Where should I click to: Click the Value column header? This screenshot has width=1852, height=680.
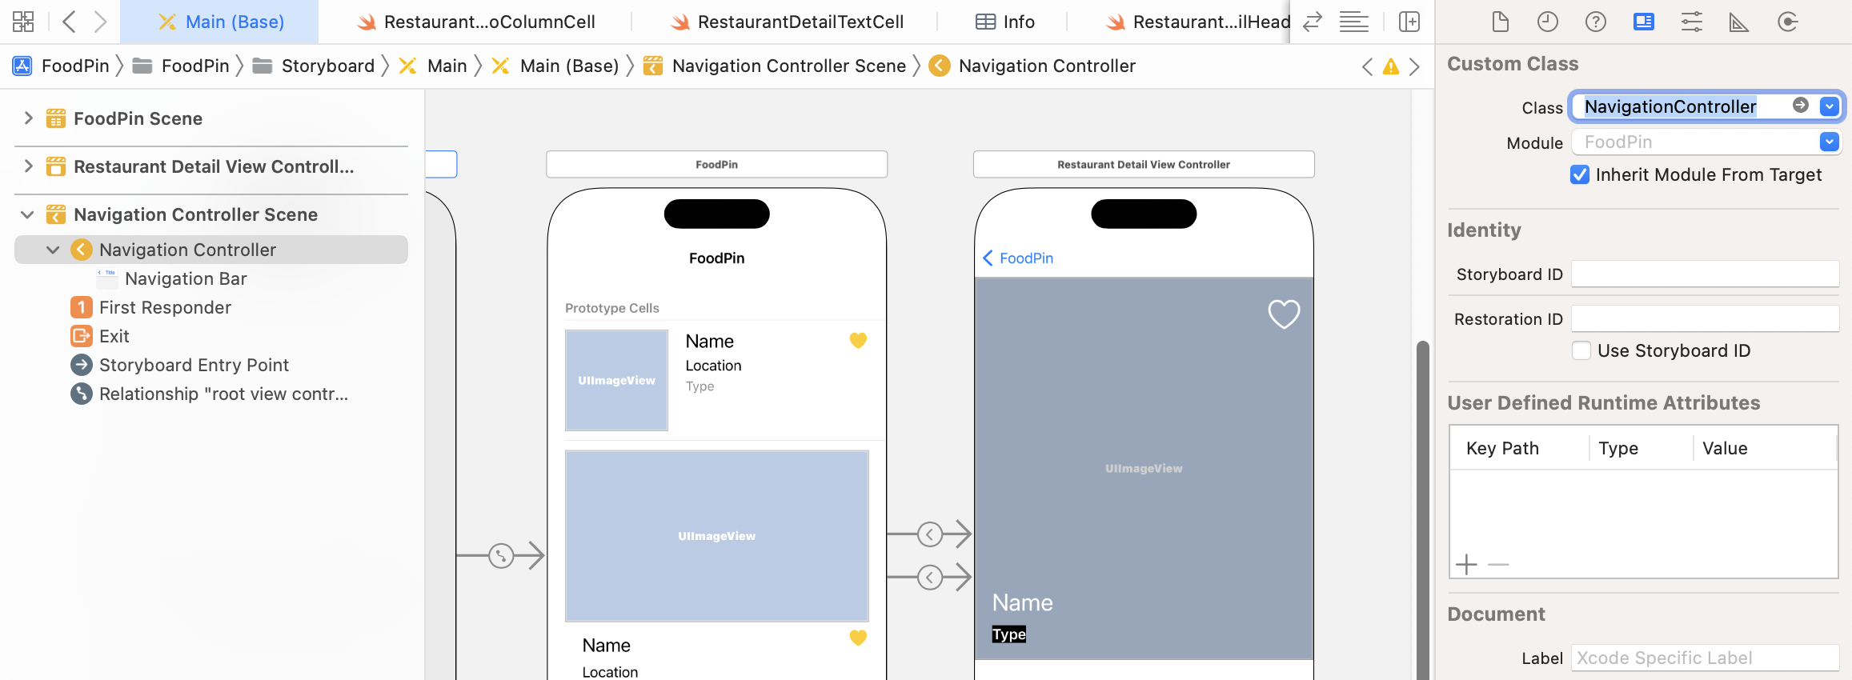pos(1725,448)
